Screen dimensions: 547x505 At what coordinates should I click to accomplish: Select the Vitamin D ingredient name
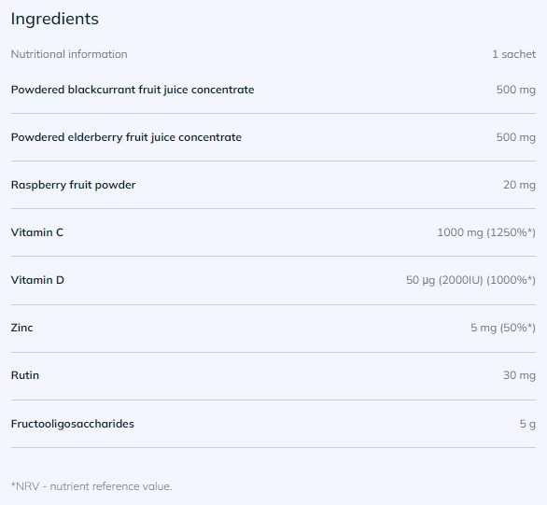tap(37, 280)
